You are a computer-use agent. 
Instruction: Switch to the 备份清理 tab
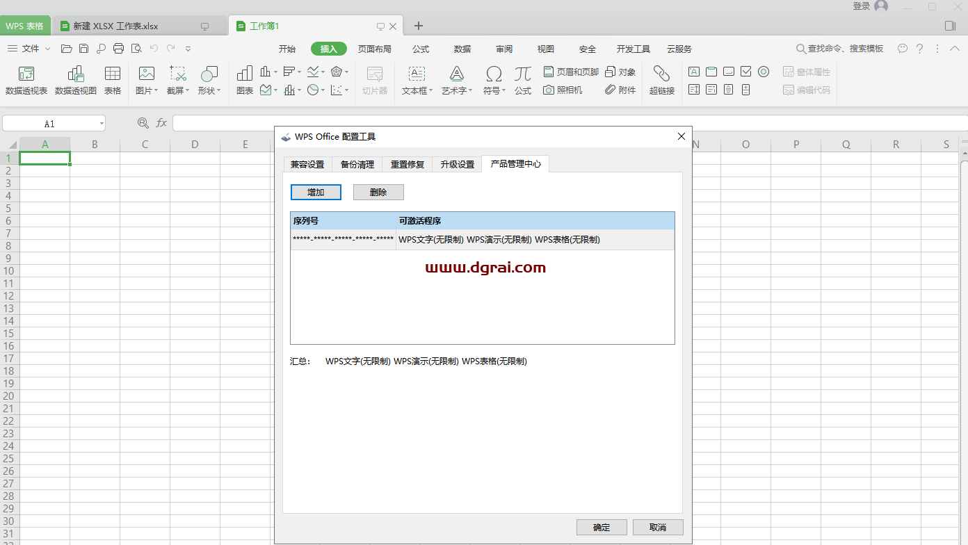pos(357,164)
